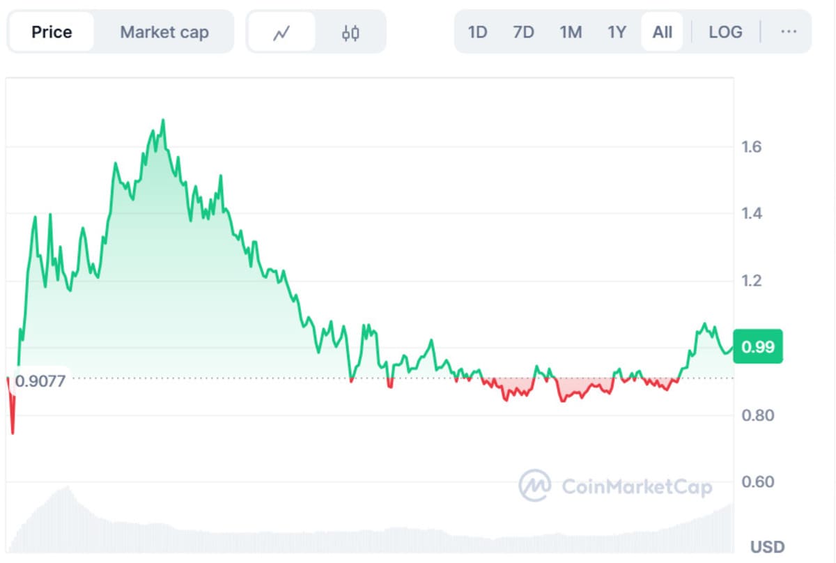Show the 1Y time range
The image size is (836, 563).
pyautogui.click(x=617, y=32)
